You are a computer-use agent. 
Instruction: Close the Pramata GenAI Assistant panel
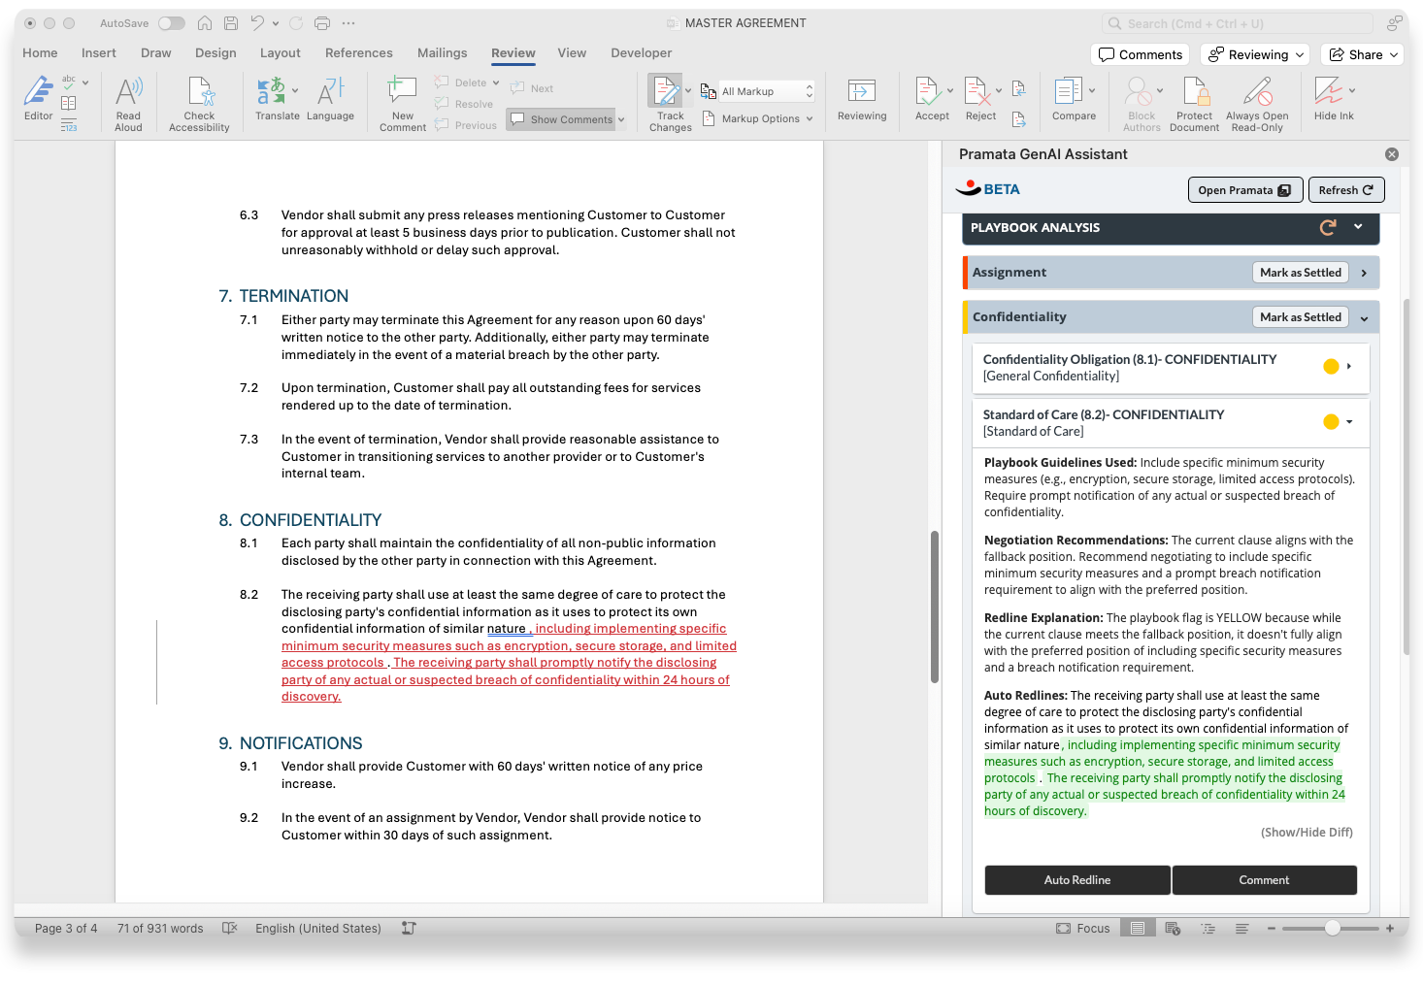point(1392,154)
